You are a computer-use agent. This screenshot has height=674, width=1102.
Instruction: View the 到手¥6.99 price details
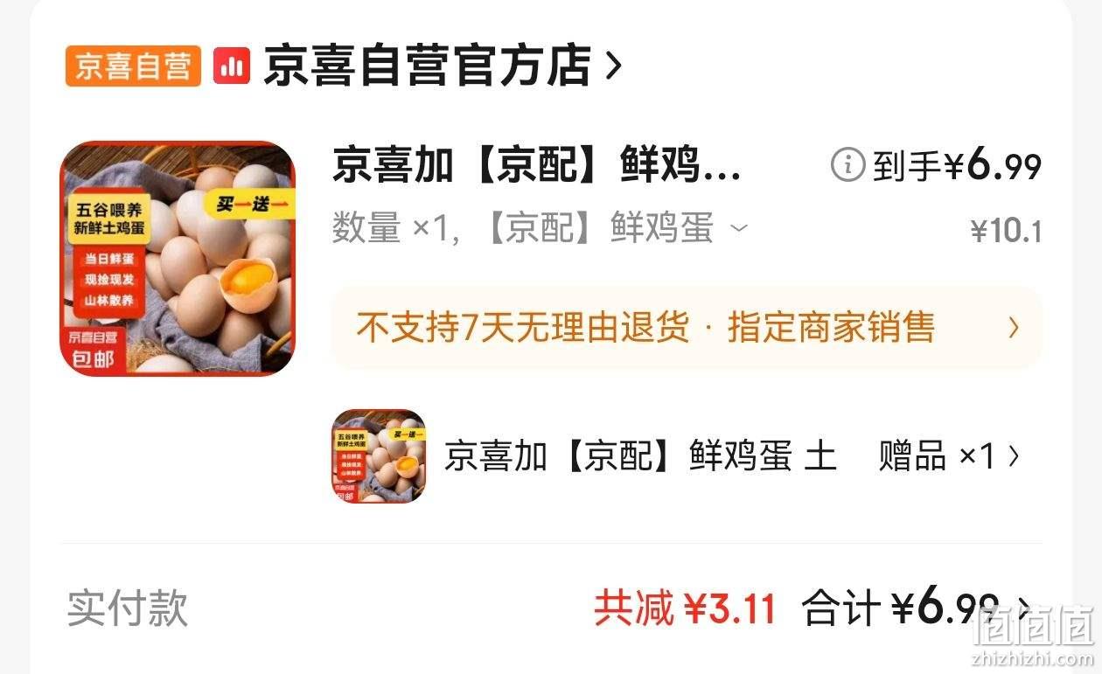[x=957, y=165]
